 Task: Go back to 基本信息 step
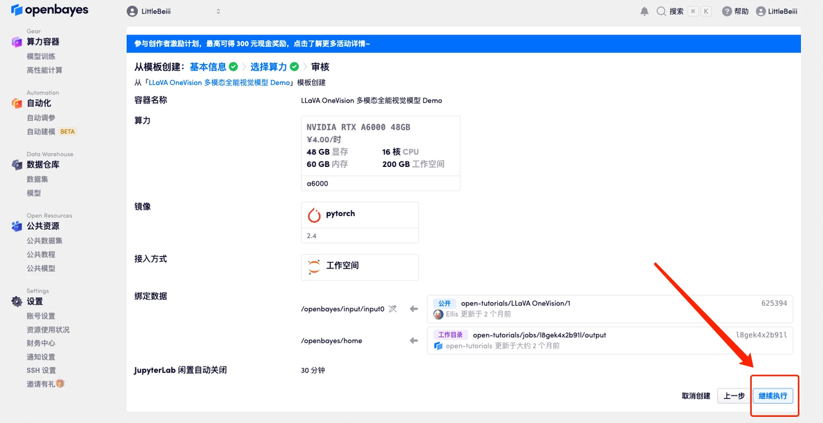tap(208, 67)
